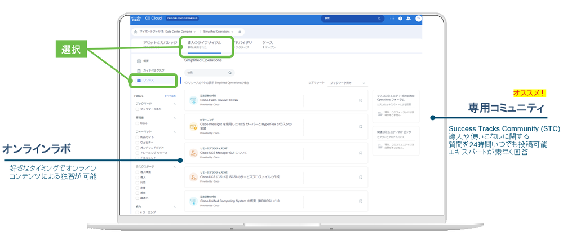Click the Cisco Unified Computing System card icon
The height and width of the screenshot is (235, 563).
point(193,201)
